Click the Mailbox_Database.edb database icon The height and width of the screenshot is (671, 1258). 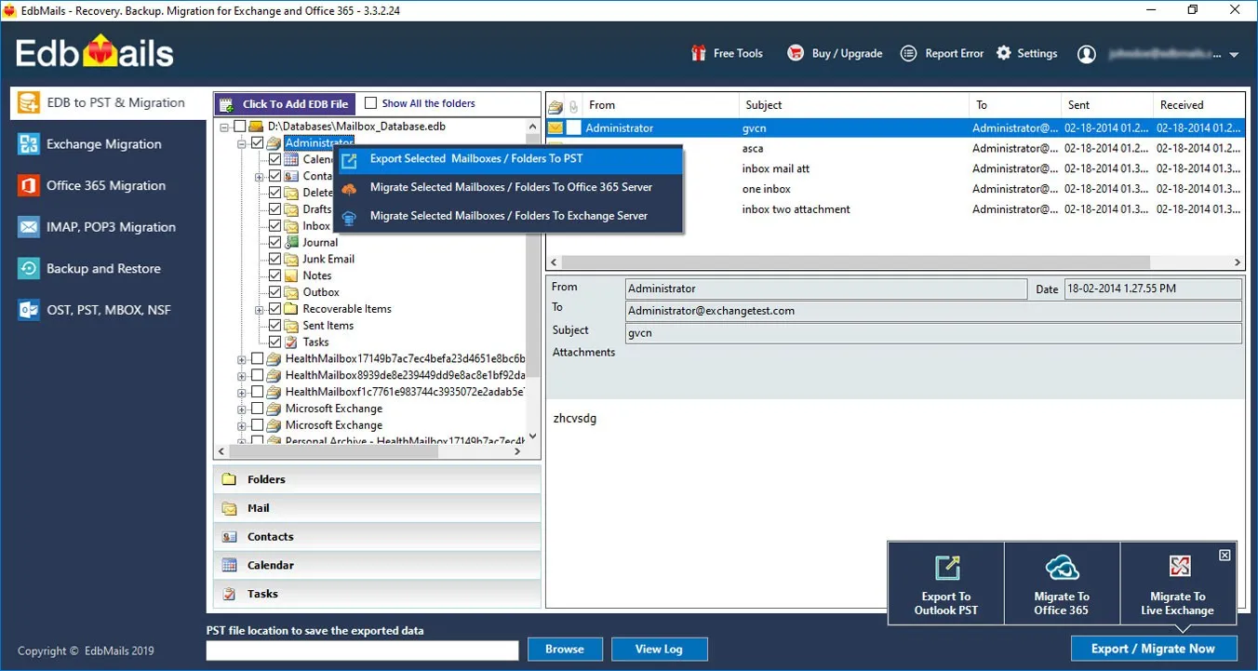tap(257, 126)
